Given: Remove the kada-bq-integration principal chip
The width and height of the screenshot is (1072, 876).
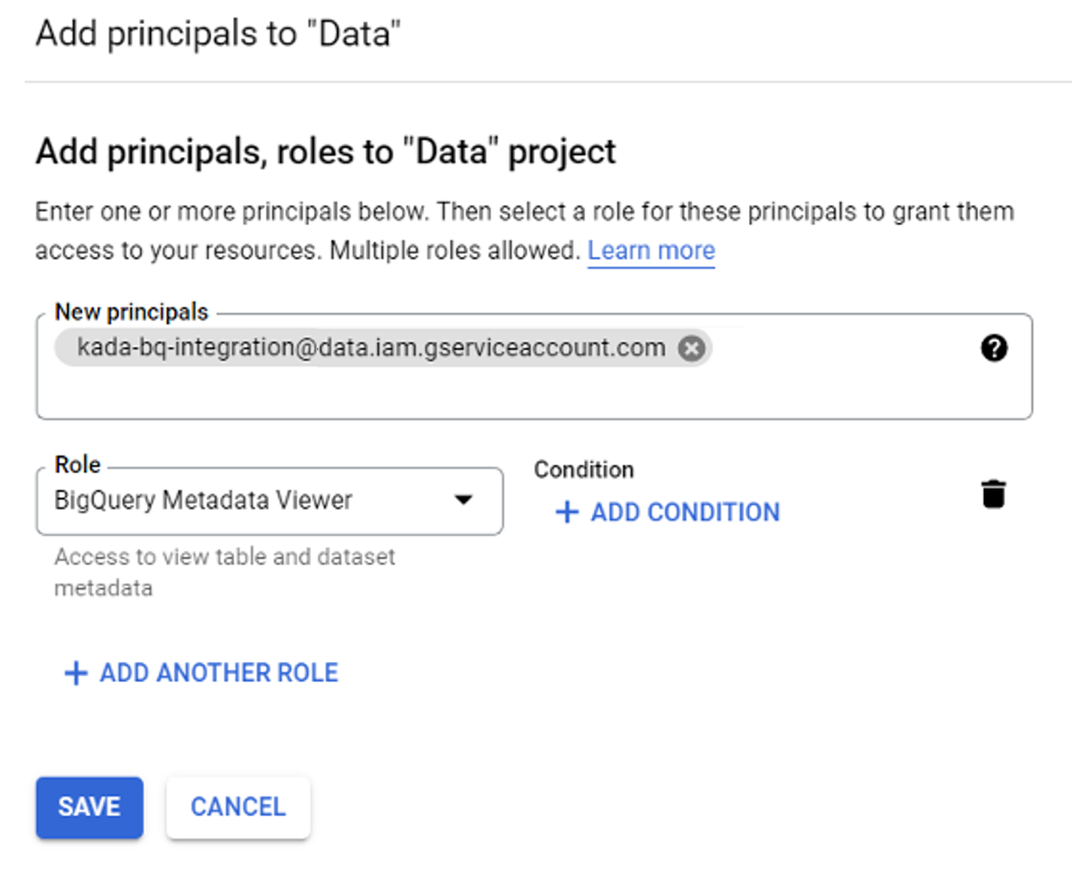Looking at the screenshot, I should (691, 348).
